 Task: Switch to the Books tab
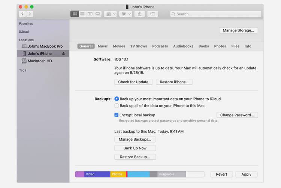pyautogui.click(x=203, y=46)
